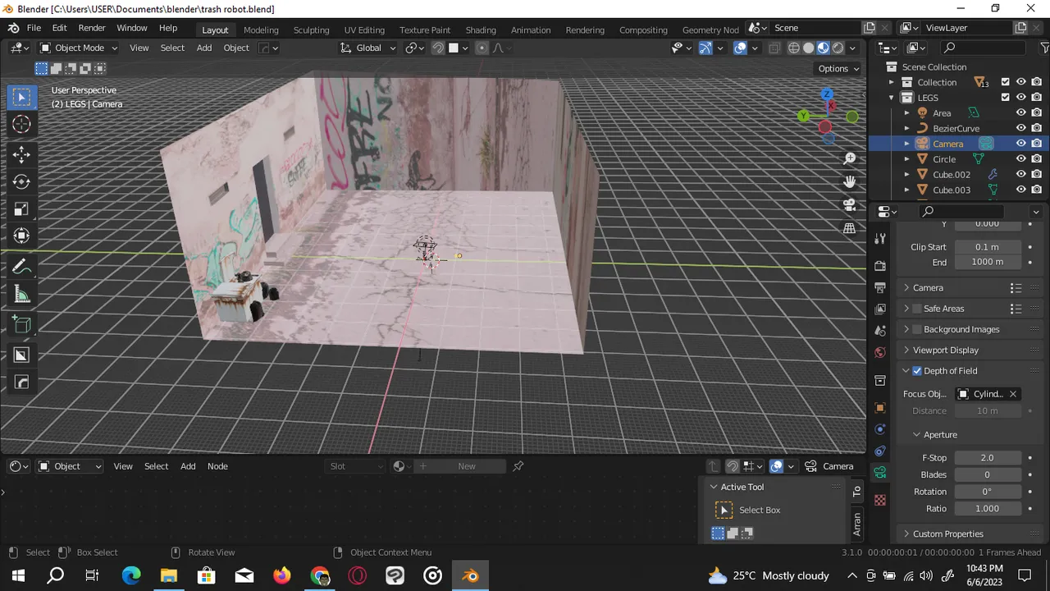Toggle proportional editing button
Image resolution: width=1050 pixels, height=591 pixels.
482,48
